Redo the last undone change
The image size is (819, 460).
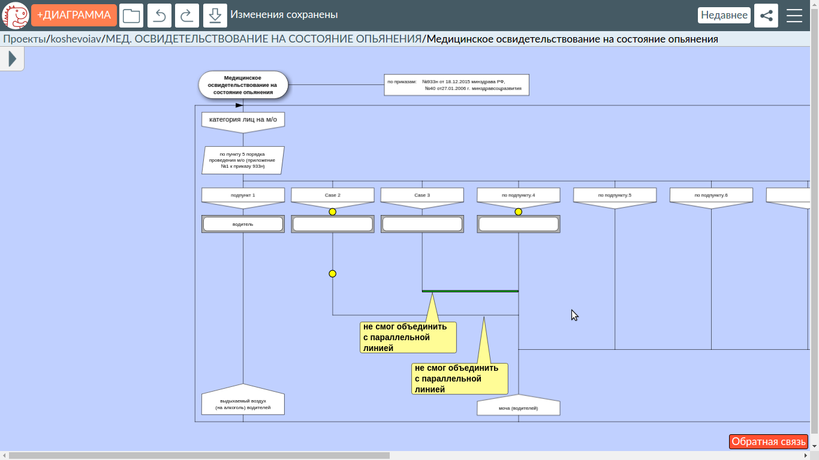click(187, 16)
